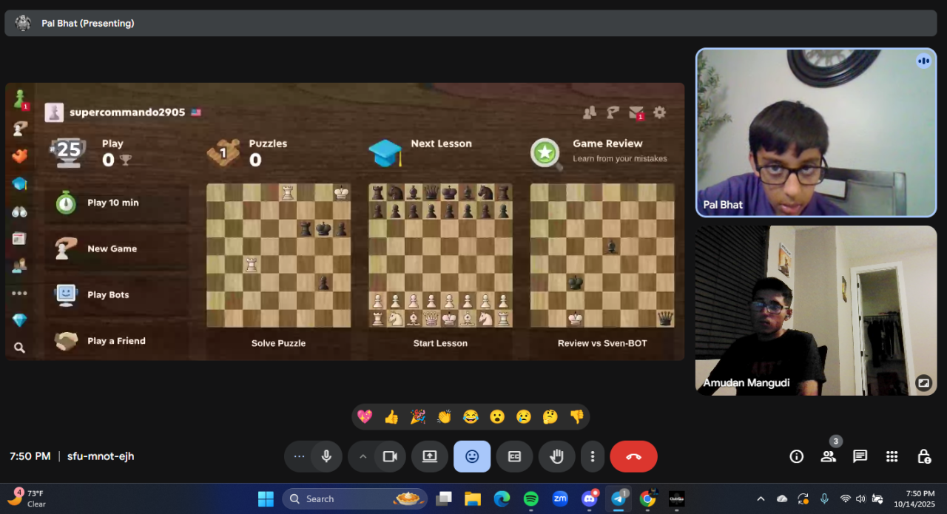Image resolution: width=947 pixels, height=514 pixels.
Task: Show the participants people panel
Action: [828, 456]
